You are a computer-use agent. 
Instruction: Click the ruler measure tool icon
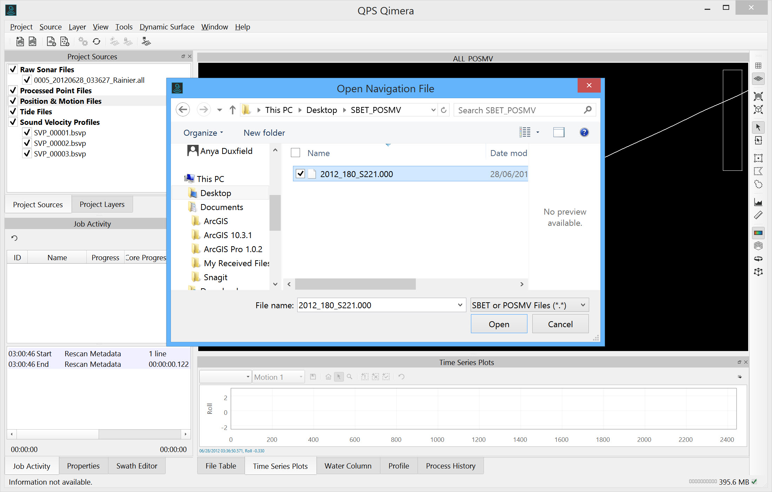pyautogui.click(x=758, y=215)
